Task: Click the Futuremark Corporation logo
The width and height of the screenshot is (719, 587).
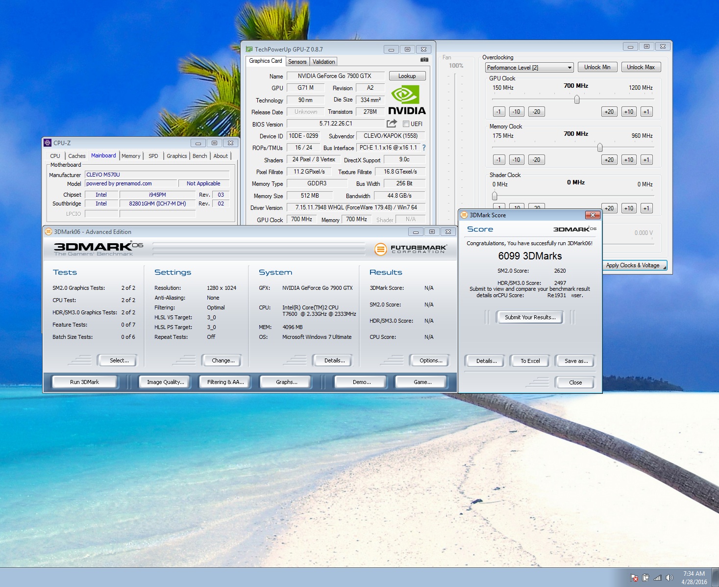Action: pyautogui.click(x=410, y=249)
